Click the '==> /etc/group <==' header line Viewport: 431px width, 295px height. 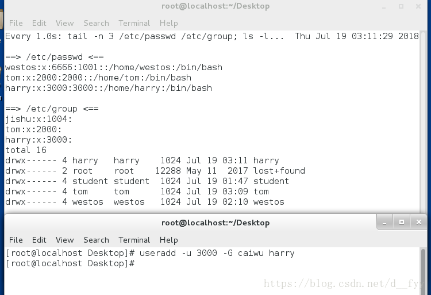[x=52, y=109]
